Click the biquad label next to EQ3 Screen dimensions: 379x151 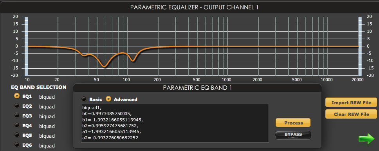47,117
